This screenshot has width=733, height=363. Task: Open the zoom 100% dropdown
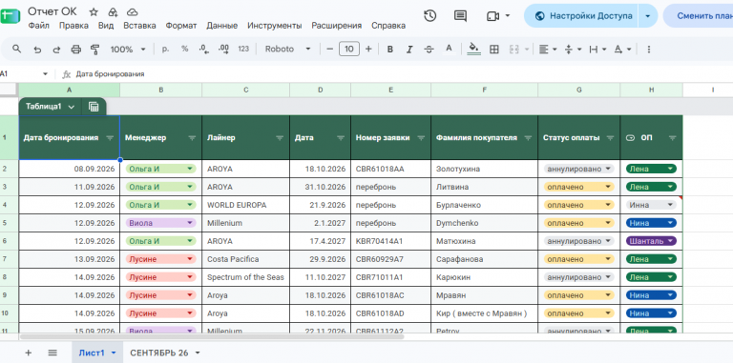128,49
